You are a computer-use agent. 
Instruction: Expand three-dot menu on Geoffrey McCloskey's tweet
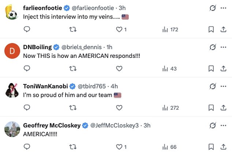pyautogui.click(x=223, y=125)
